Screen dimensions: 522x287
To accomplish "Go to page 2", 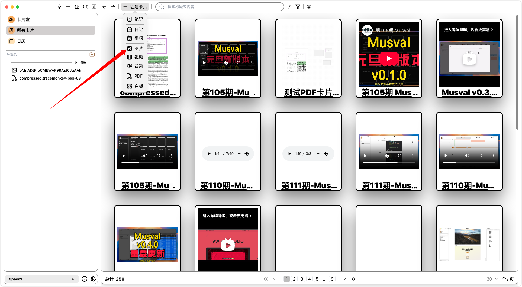I will click(294, 279).
